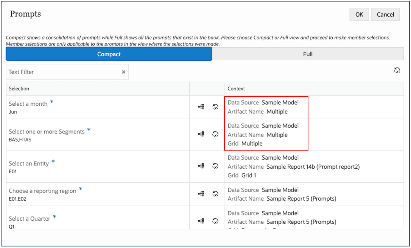Switch to the Compact view tab
The height and width of the screenshot is (248, 411).
(x=109, y=54)
